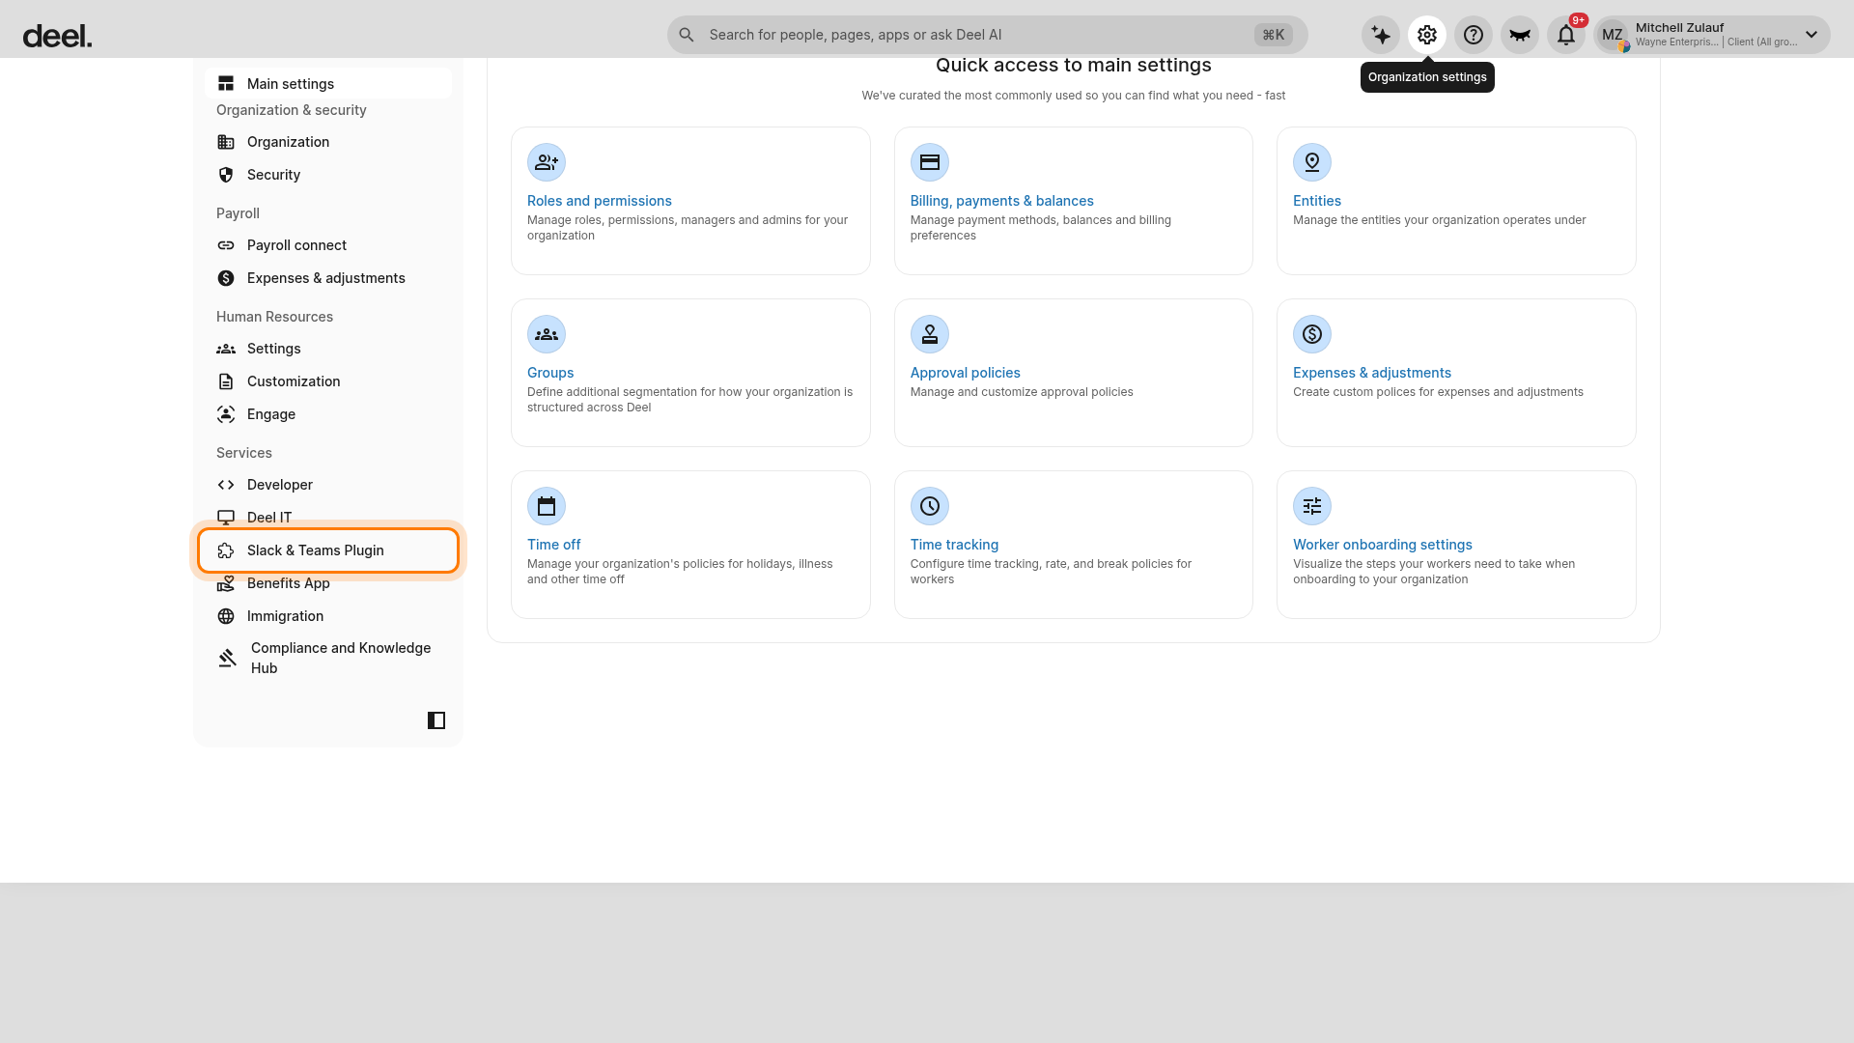Open the Groups link

click(550, 373)
